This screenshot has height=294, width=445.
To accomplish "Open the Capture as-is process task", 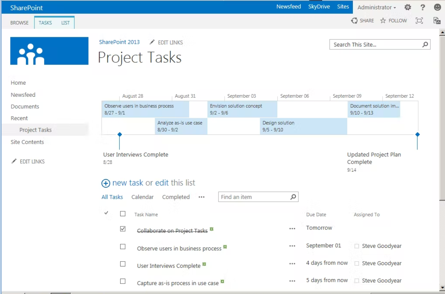I will [x=178, y=283].
